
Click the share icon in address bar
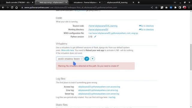point(152,7)
